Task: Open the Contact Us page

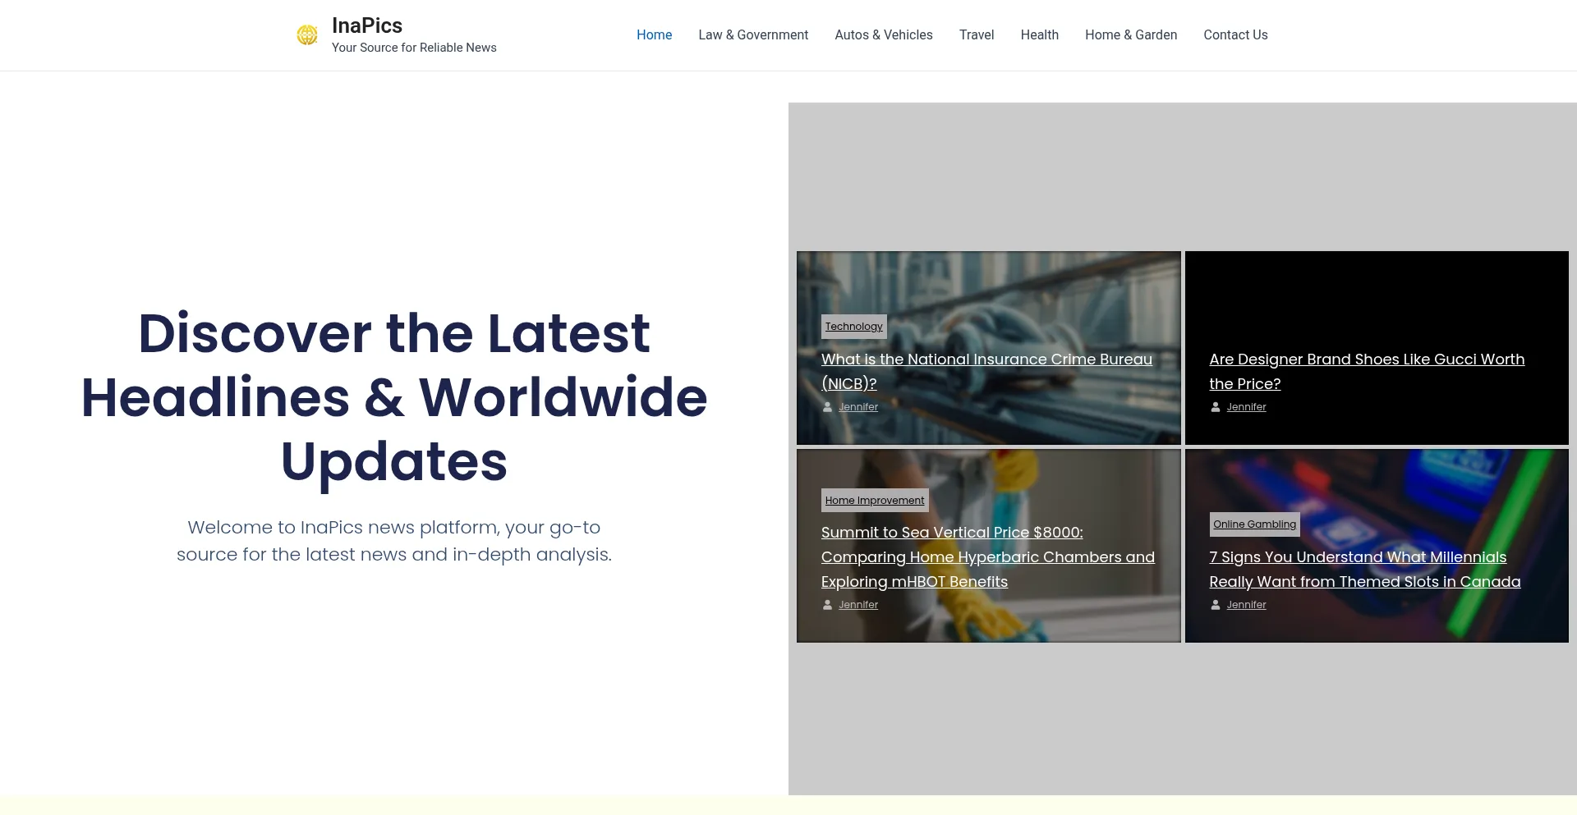Action: [x=1235, y=35]
